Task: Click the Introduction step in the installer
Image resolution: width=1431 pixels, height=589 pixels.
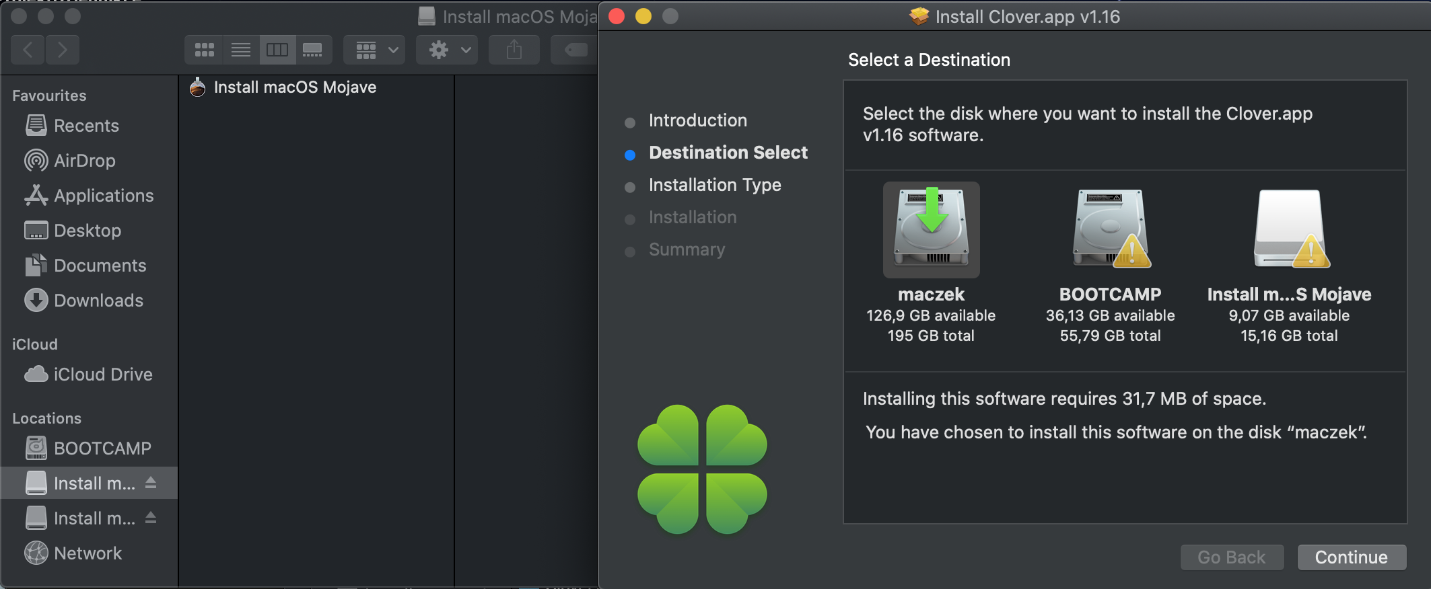Action: (698, 120)
